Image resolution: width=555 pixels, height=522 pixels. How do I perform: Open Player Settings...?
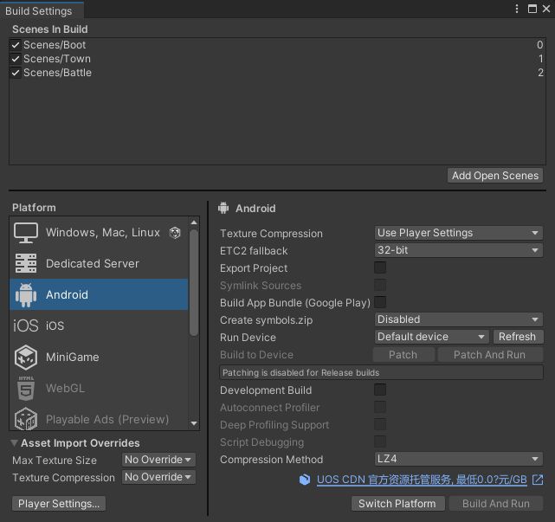tap(59, 503)
